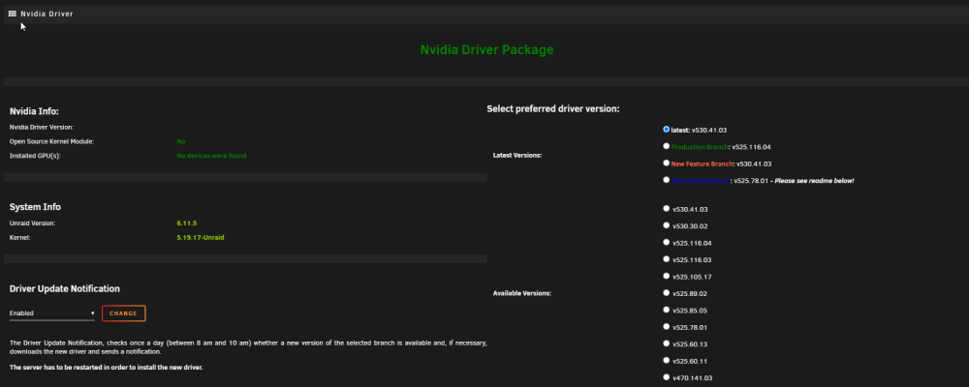
Task: Select available version v530.41.03 radio
Action: coord(667,209)
